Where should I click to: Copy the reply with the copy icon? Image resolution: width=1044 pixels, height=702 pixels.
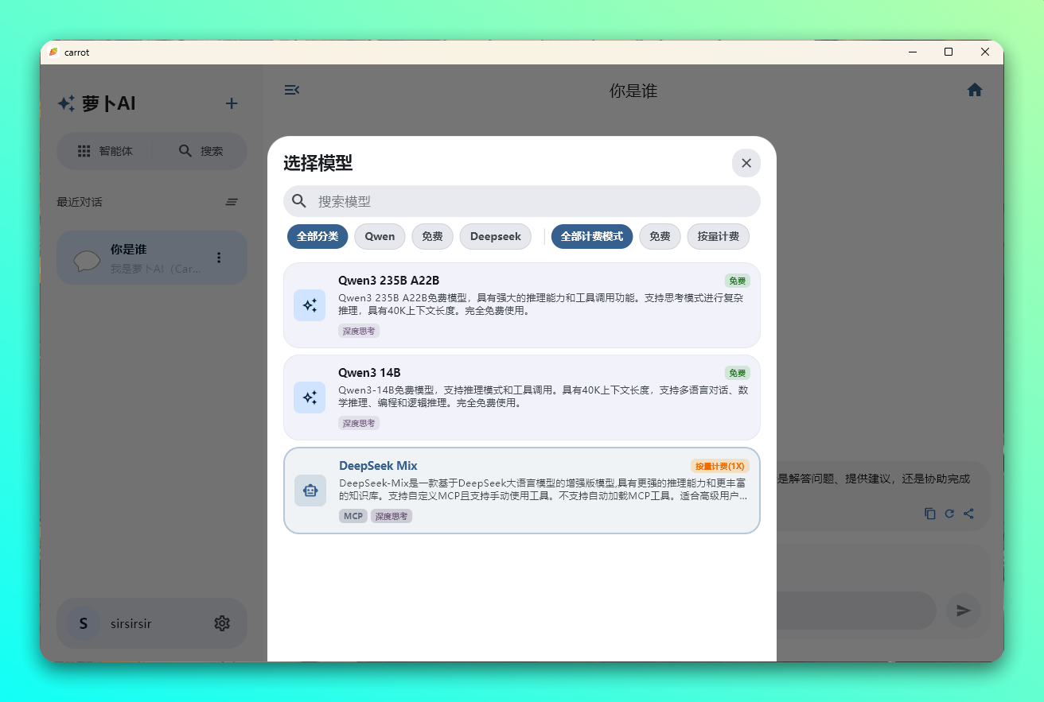(930, 514)
